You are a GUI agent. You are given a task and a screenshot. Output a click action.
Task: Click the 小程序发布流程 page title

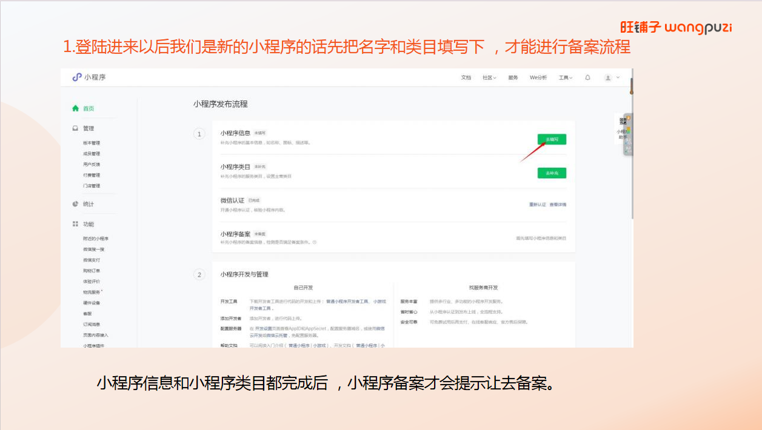pos(221,104)
